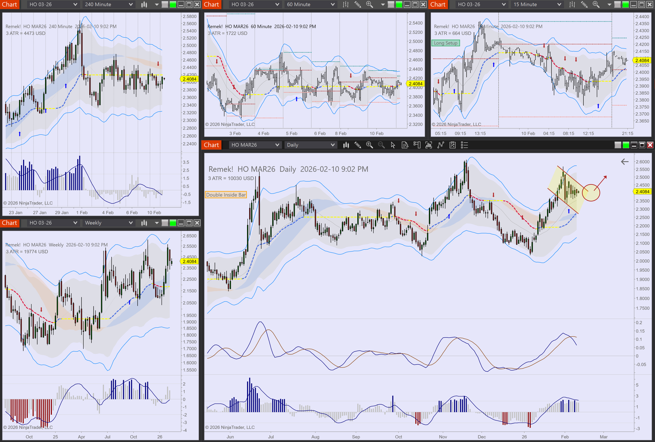Open the properties list icon in Daily chart

[x=464, y=145]
